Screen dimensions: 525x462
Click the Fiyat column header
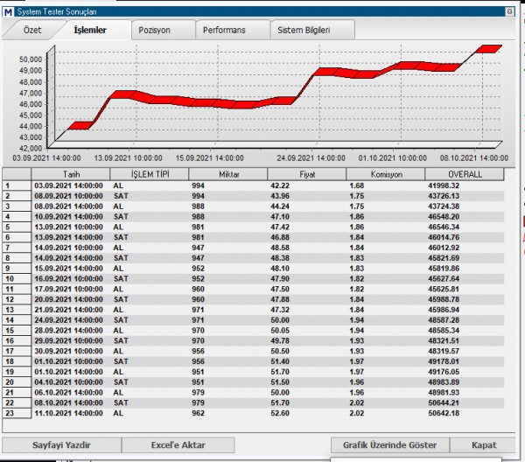click(x=307, y=174)
